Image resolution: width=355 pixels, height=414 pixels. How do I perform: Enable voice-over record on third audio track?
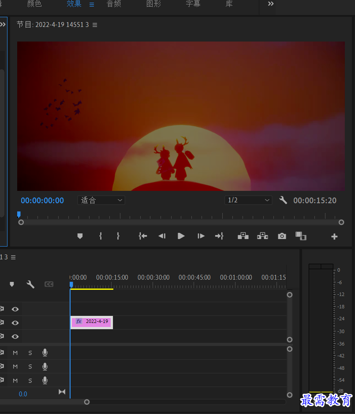[45, 380]
